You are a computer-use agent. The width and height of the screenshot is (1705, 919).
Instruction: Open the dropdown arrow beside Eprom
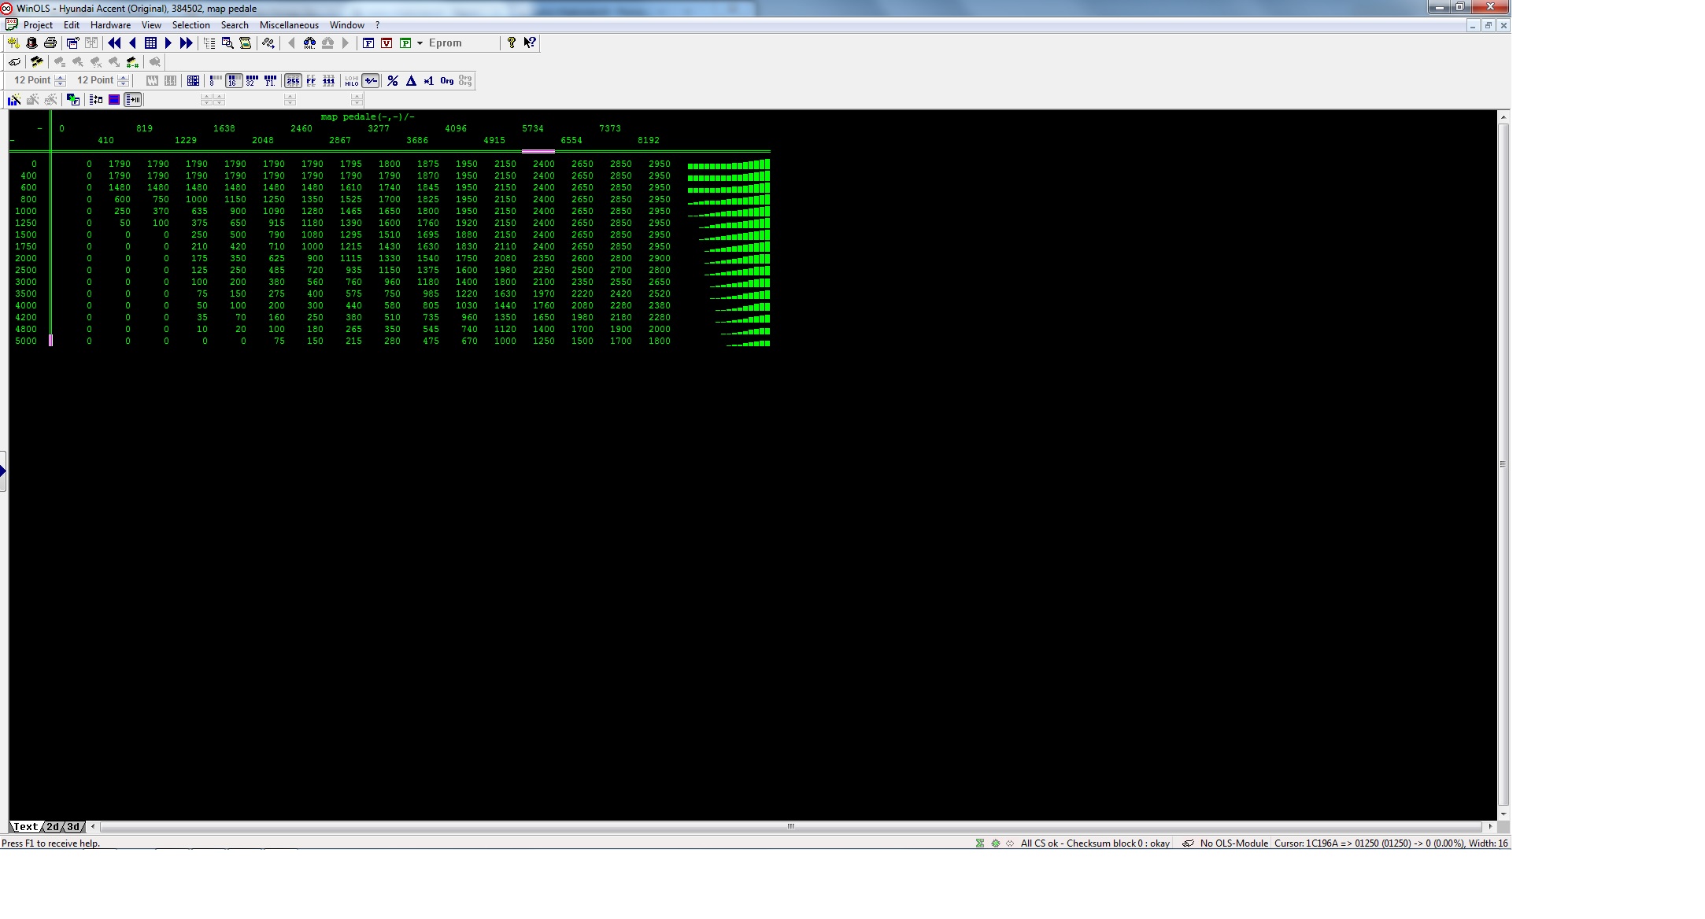point(420,43)
